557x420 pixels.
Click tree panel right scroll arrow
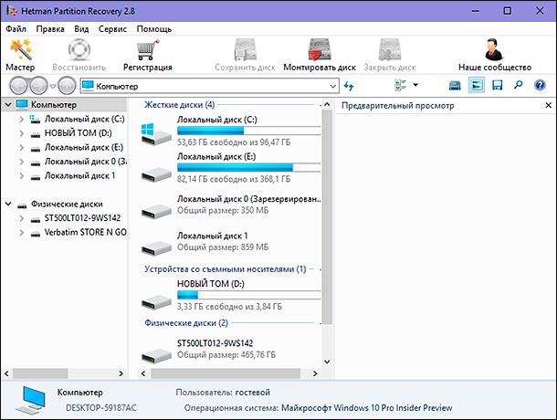[x=121, y=373]
